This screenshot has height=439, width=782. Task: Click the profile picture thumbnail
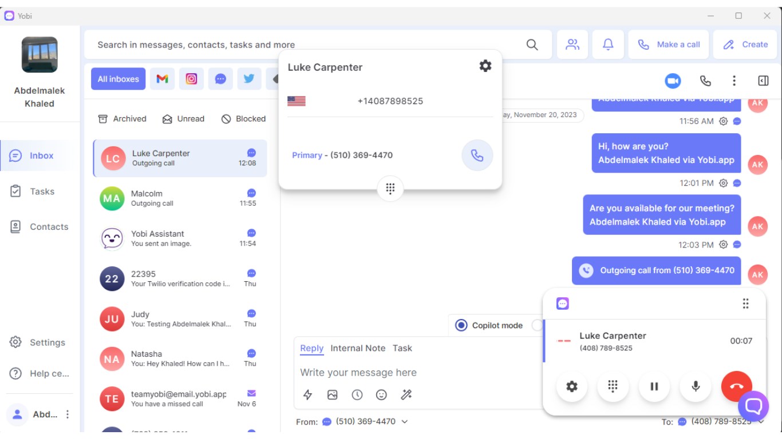tap(40, 55)
